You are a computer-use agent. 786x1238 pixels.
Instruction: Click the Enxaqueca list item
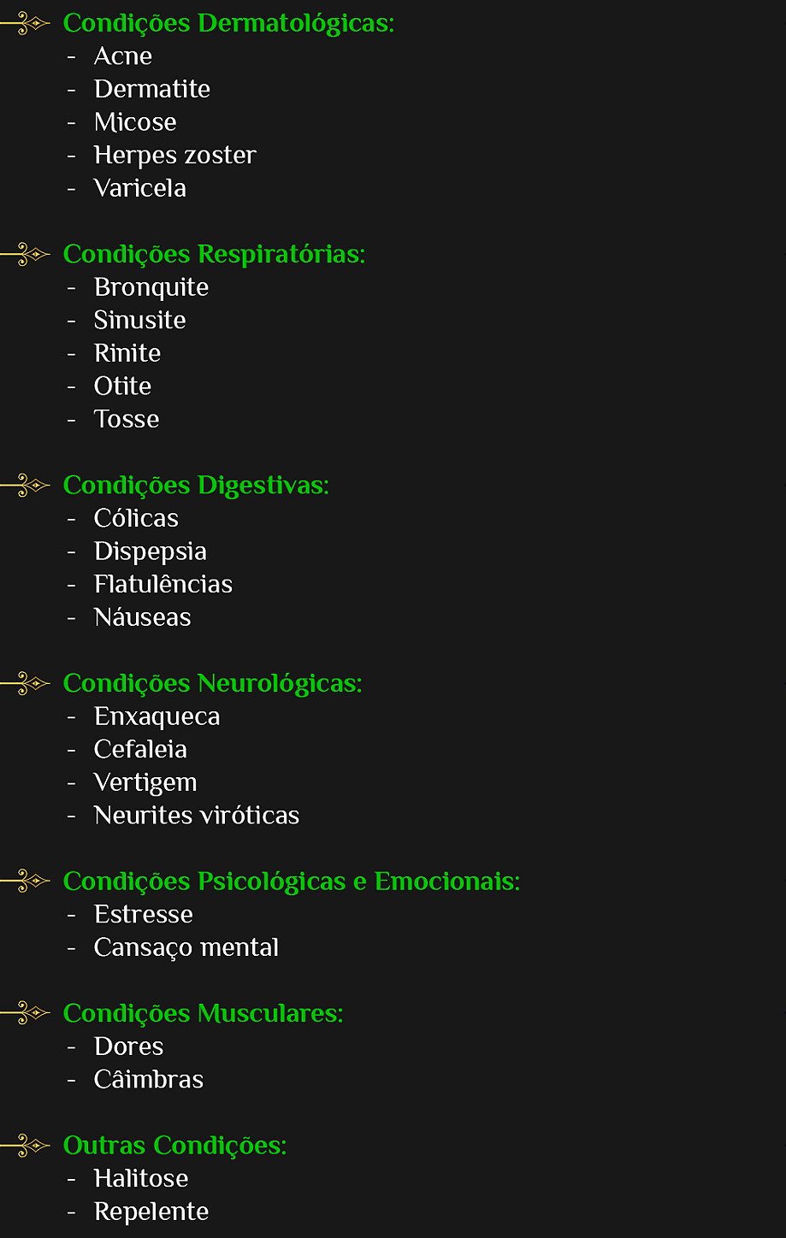157,716
